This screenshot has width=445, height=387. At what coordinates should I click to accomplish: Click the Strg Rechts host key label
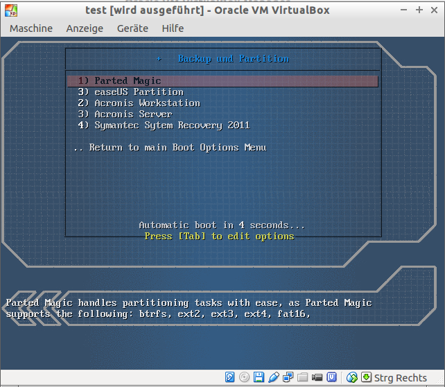click(x=401, y=378)
